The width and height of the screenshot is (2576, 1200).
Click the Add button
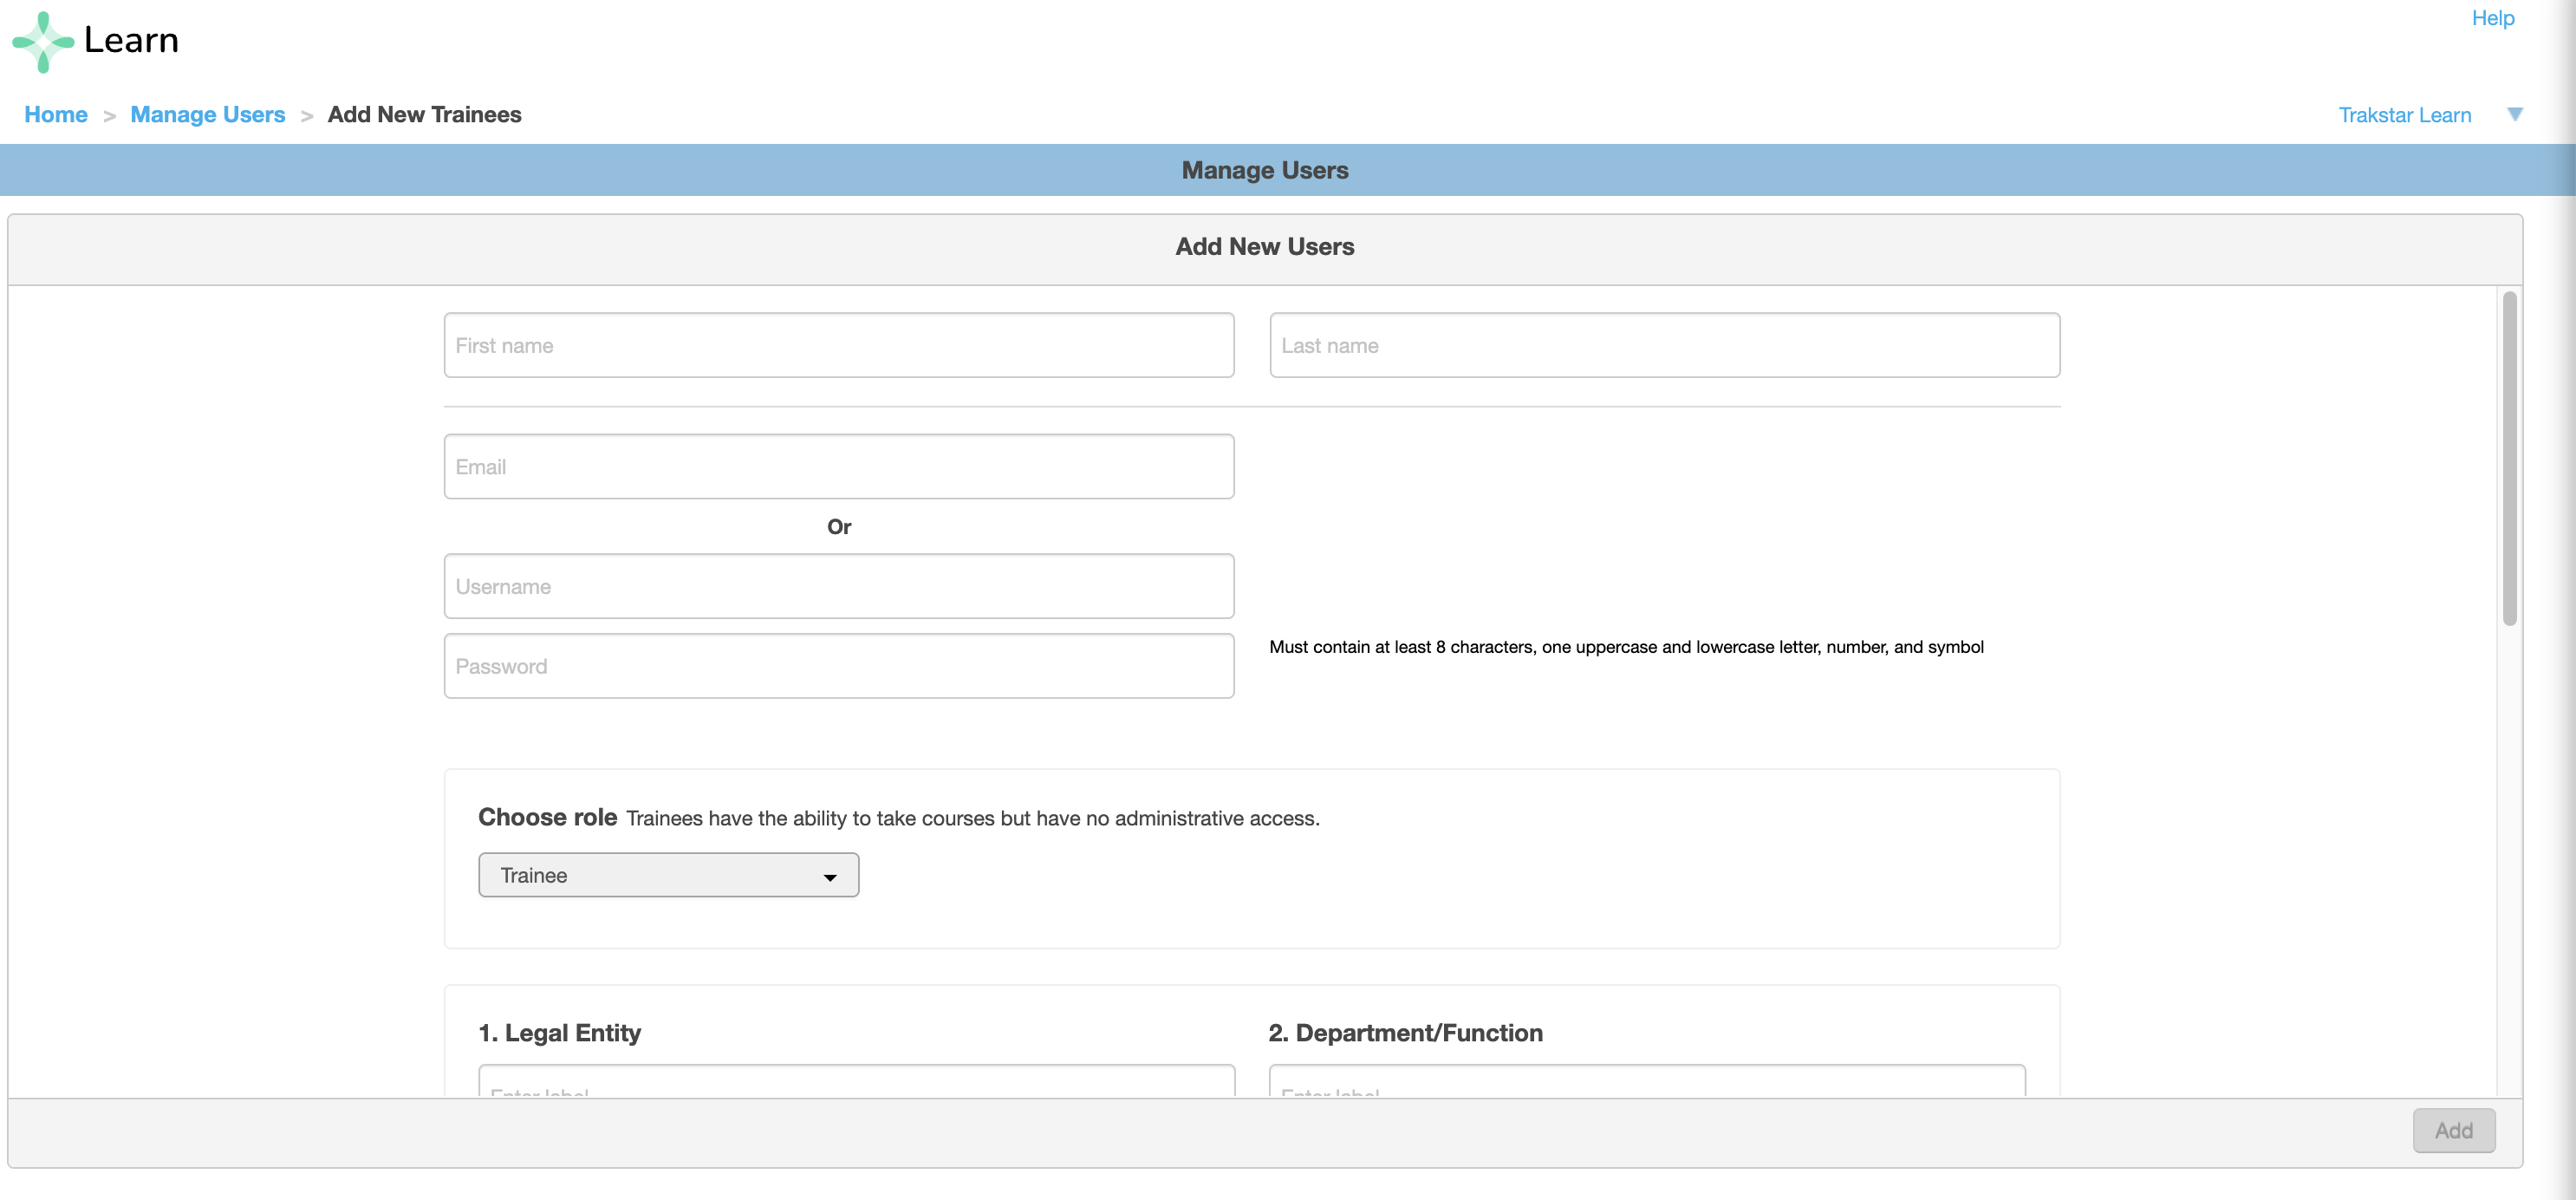[2454, 1130]
